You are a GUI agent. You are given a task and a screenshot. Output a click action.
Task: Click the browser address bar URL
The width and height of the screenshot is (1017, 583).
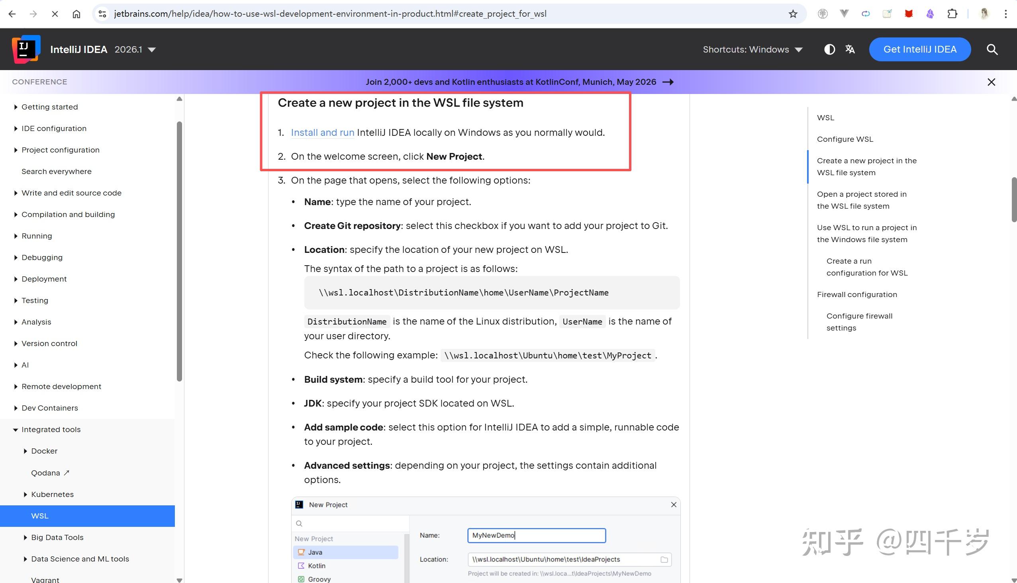tap(330, 14)
